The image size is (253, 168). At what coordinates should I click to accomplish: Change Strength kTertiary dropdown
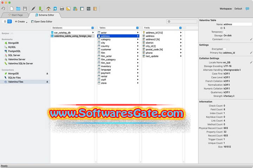[x=229, y=96]
